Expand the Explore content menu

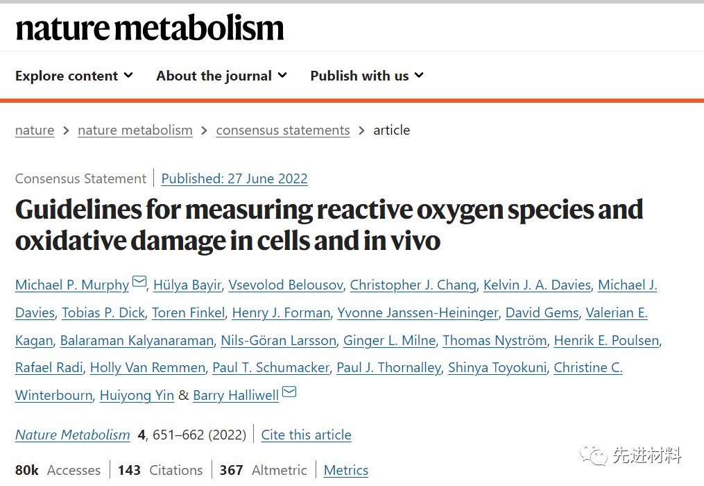74,76
